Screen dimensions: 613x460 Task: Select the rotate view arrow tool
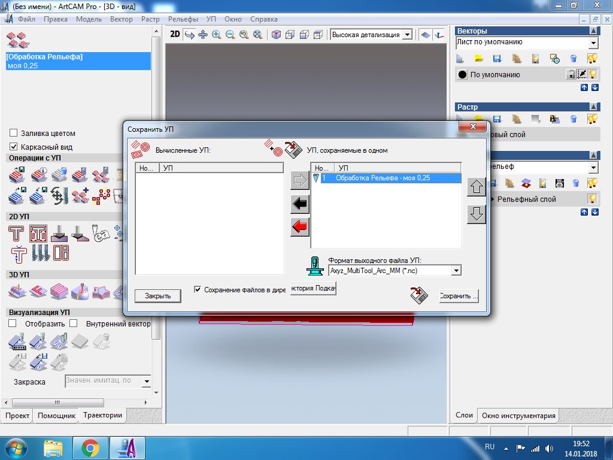190,35
